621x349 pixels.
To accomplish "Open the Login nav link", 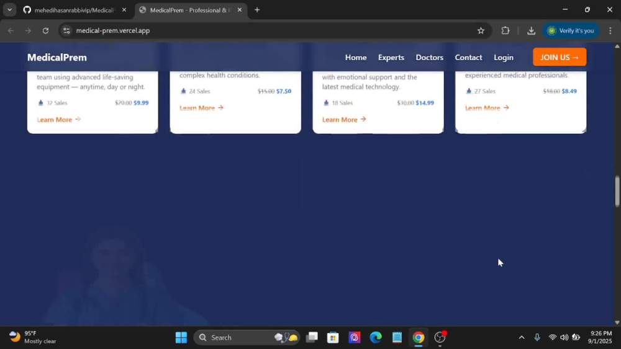I will [504, 57].
